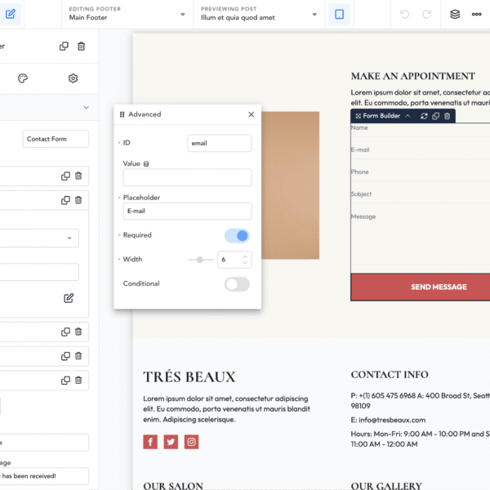
Task: Click the Form Builder breadcrumb label
Action: point(381,116)
